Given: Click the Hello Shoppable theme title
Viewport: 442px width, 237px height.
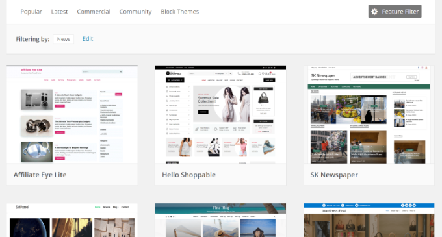Looking at the screenshot, I should 189,175.
